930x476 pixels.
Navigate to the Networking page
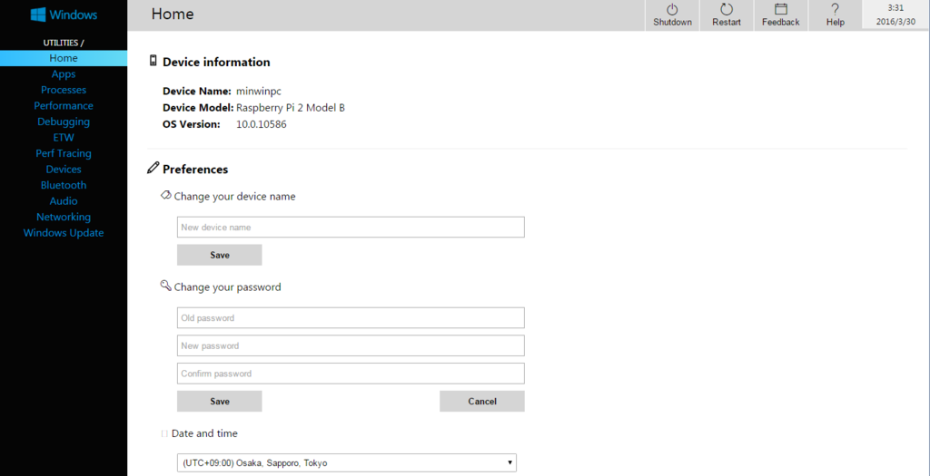64,217
